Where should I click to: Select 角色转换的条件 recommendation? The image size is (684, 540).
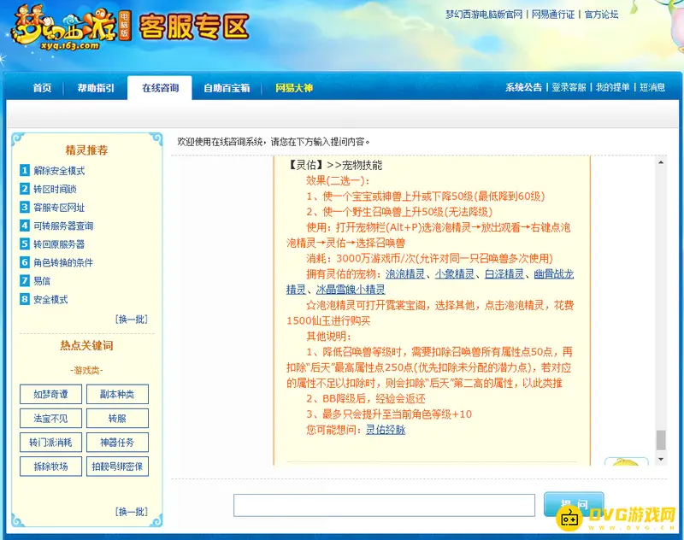63,262
